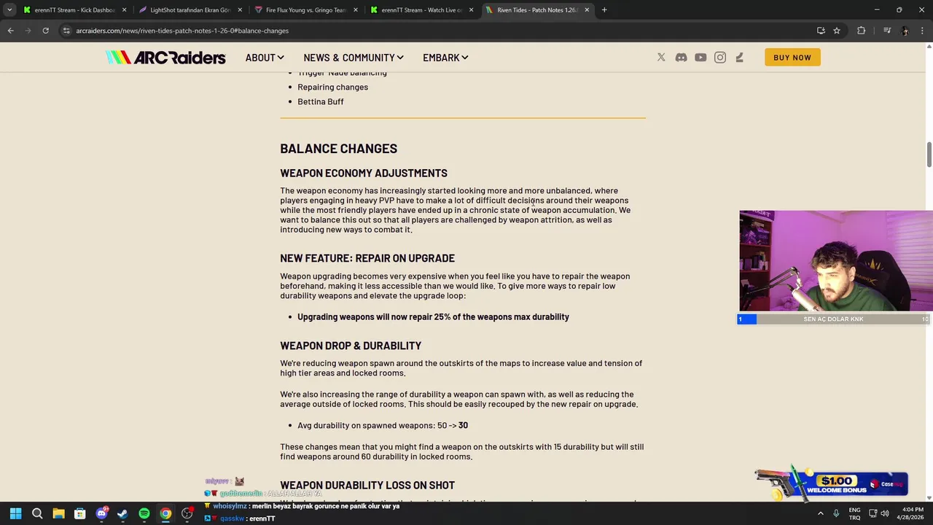This screenshot has height=525, width=933.
Task: Open the Instagram social icon
Action: click(720, 58)
